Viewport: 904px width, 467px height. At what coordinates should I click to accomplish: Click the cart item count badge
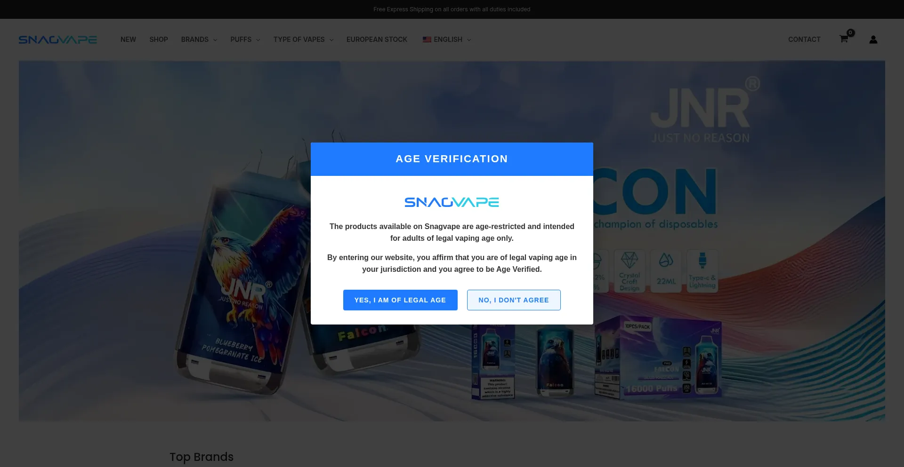click(850, 33)
